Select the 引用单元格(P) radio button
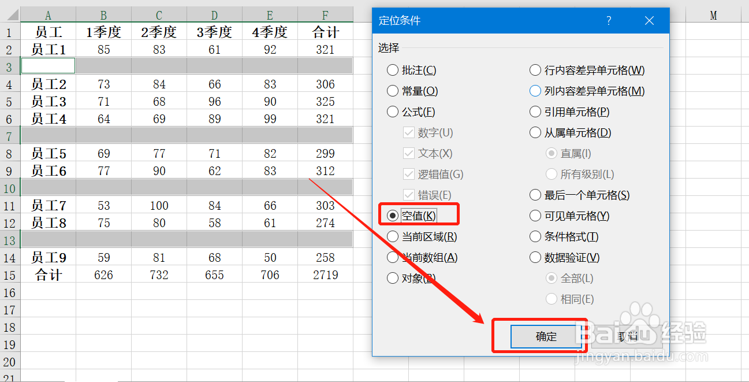 coord(535,112)
